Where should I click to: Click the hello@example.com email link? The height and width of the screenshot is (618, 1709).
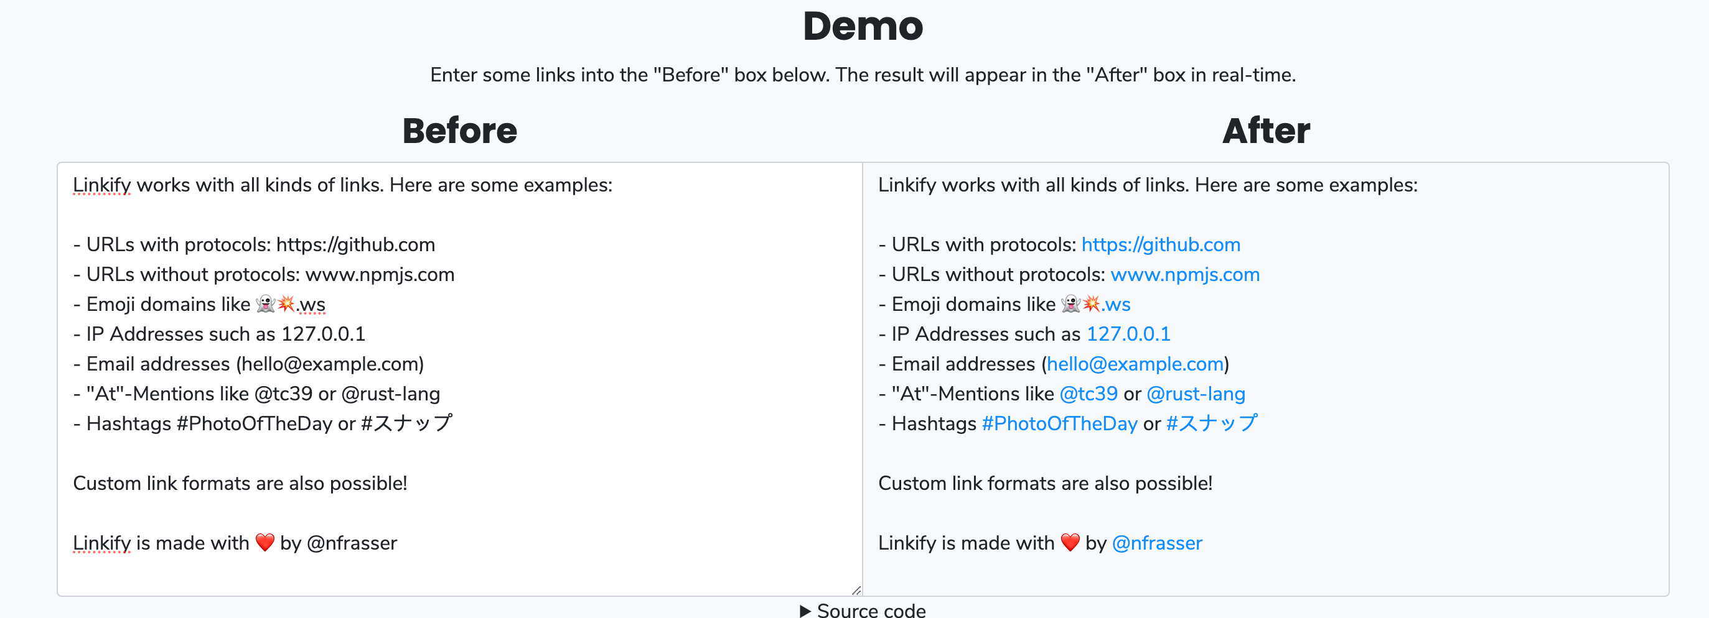pos(1135,364)
